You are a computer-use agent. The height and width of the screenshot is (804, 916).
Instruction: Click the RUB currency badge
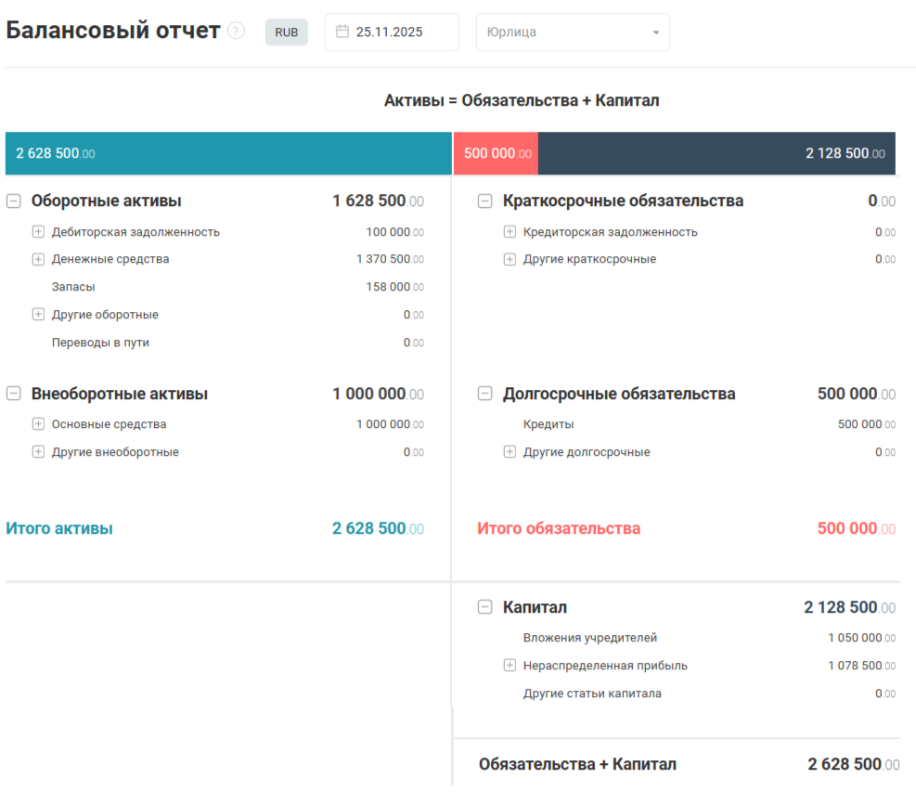click(x=286, y=32)
